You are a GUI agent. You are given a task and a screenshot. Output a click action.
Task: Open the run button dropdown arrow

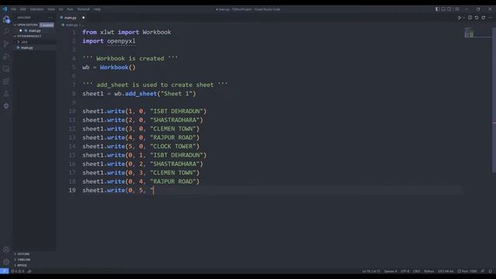click(x=464, y=18)
